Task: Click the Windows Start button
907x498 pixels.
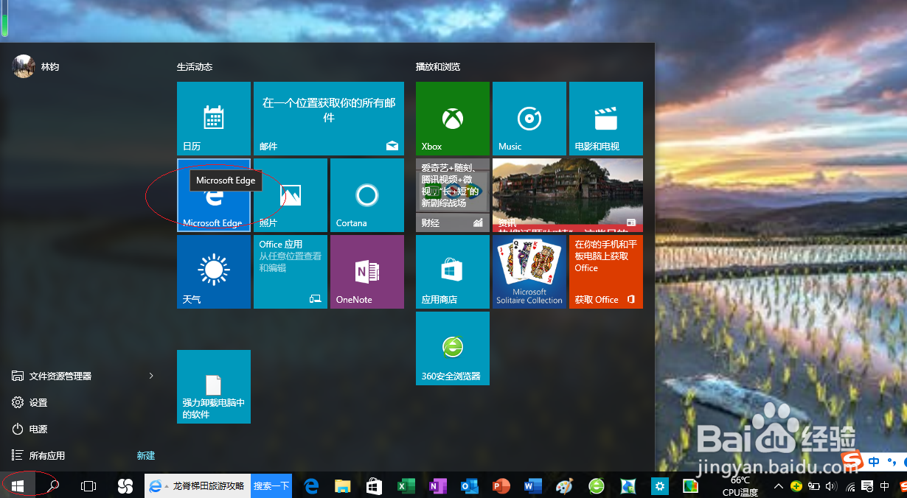Action: 18,485
